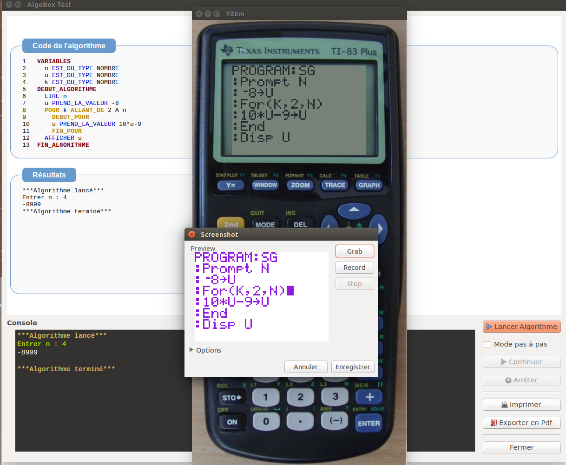Image resolution: width=566 pixels, height=465 pixels.
Task: Start recording with the Record button
Action: coord(354,268)
